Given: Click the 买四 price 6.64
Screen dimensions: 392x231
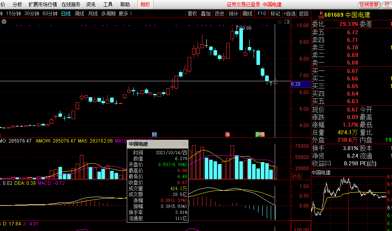Looking at the screenshot, I should pyautogui.click(x=353, y=94).
